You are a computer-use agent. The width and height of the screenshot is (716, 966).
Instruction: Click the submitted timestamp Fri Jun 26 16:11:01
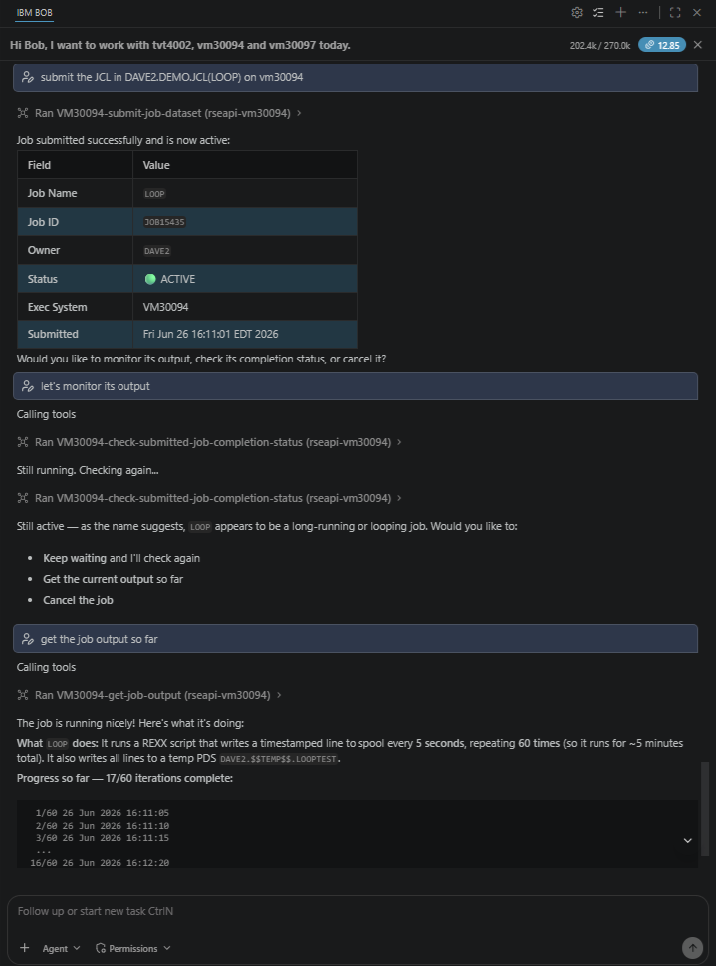click(211, 334)
